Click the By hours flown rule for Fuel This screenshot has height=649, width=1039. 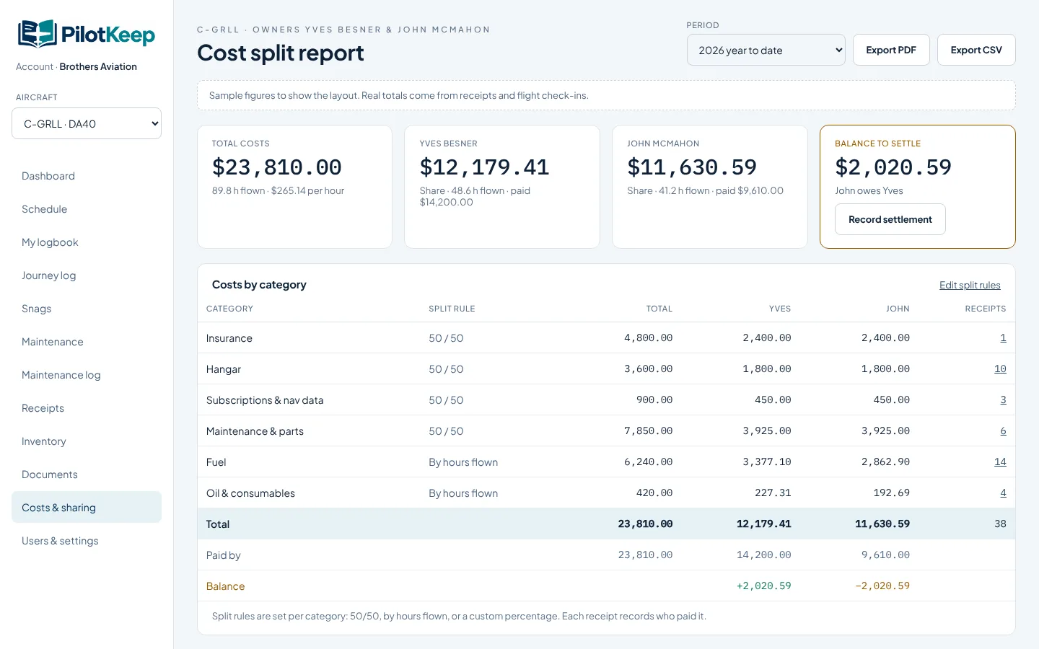point(463,462)
